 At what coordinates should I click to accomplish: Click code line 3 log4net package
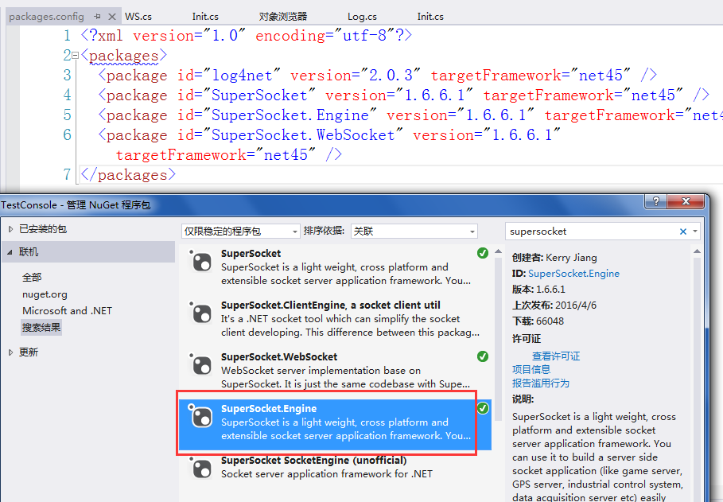click(x=377, y=76)
